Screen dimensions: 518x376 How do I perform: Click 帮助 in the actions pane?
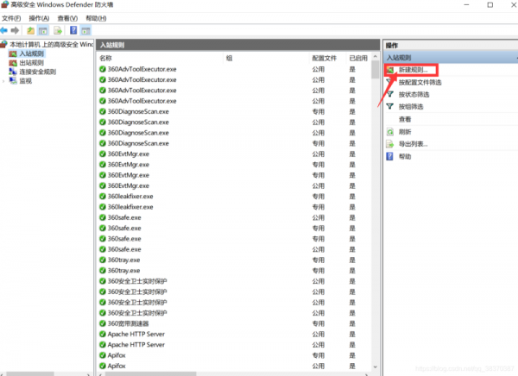(405, 156)
